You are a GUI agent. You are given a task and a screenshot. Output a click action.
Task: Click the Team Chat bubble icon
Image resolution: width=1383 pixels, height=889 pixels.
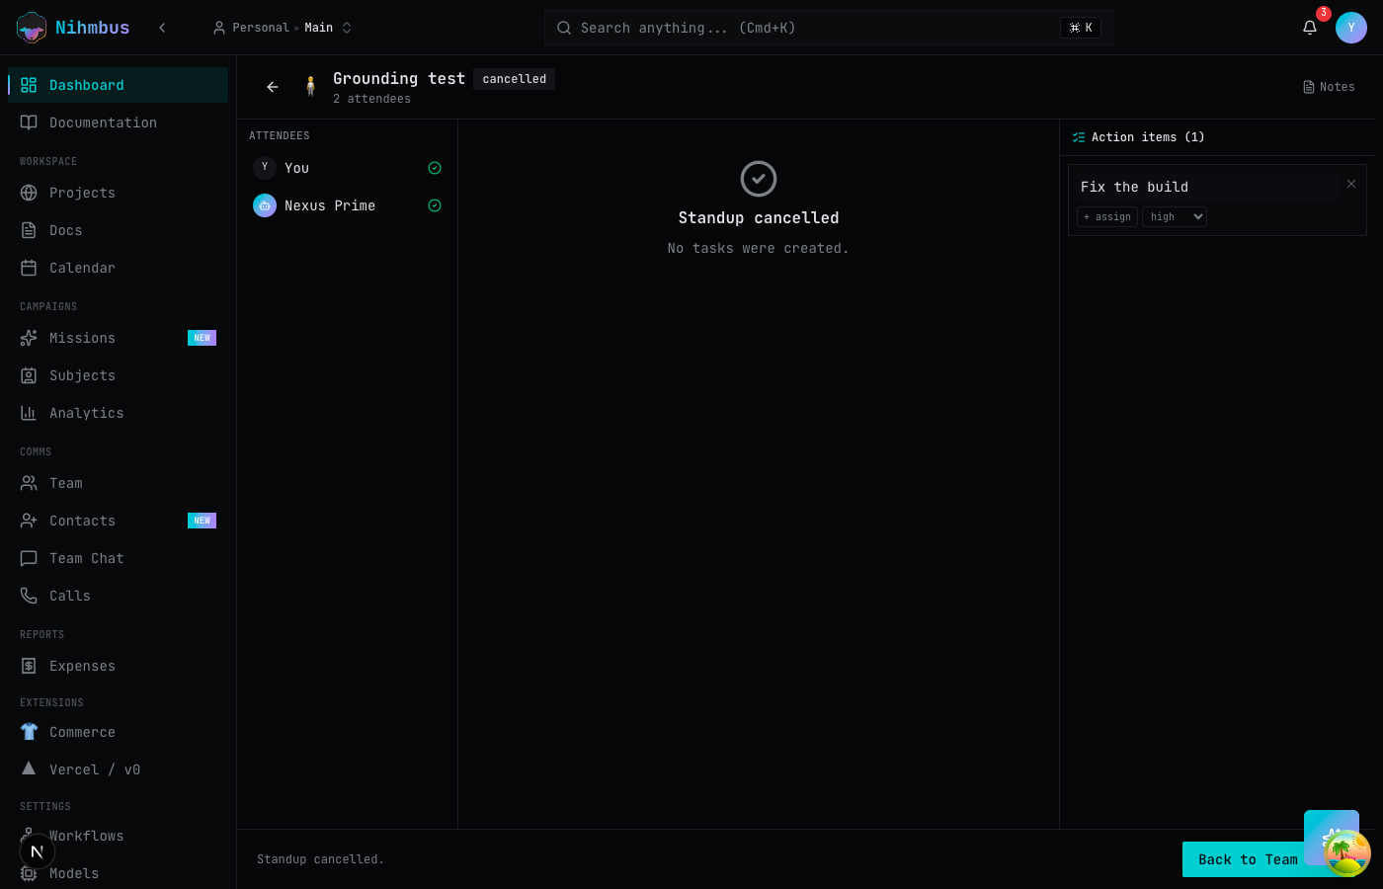tap(29, 558)
